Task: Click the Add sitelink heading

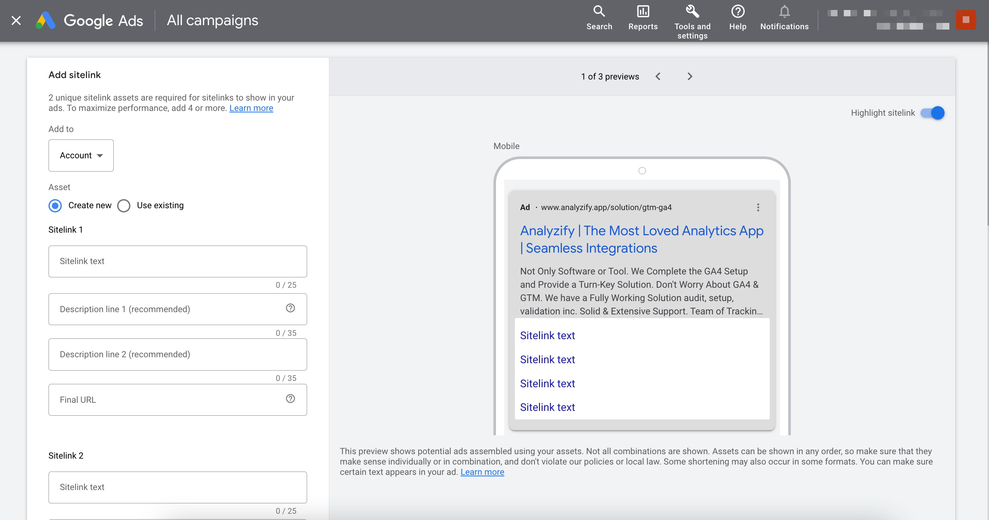Action: pos(74,75)
